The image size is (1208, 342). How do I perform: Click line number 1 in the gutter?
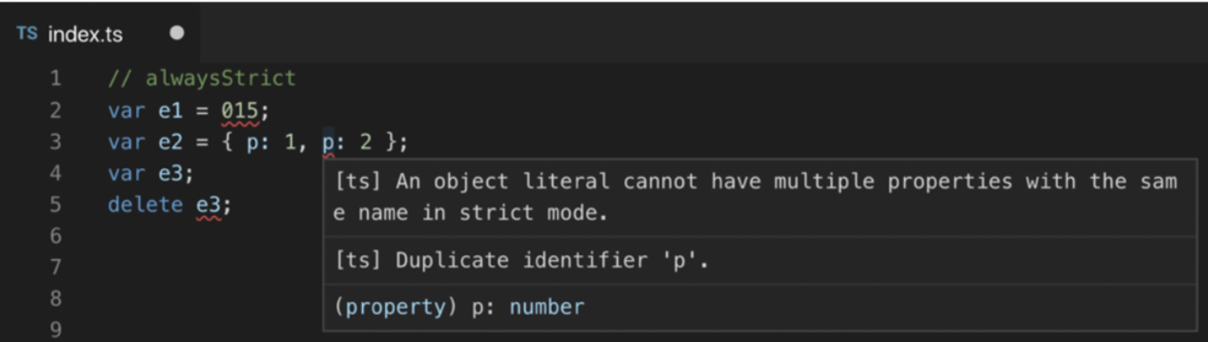56,78
